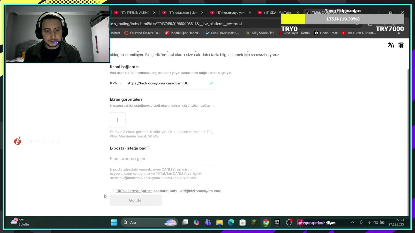This screenshot has width=415, height=233.
Task: Open Microsoft Edge from the taskbar
Action: coord(231,222)
